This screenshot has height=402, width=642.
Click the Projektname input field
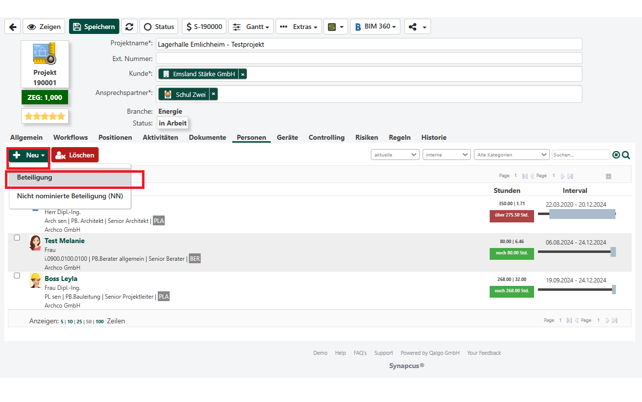[x=368, y=44]
